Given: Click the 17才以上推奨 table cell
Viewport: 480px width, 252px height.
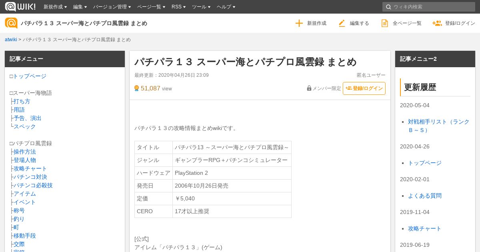Looking at the screenshot, I should (232, 211).
